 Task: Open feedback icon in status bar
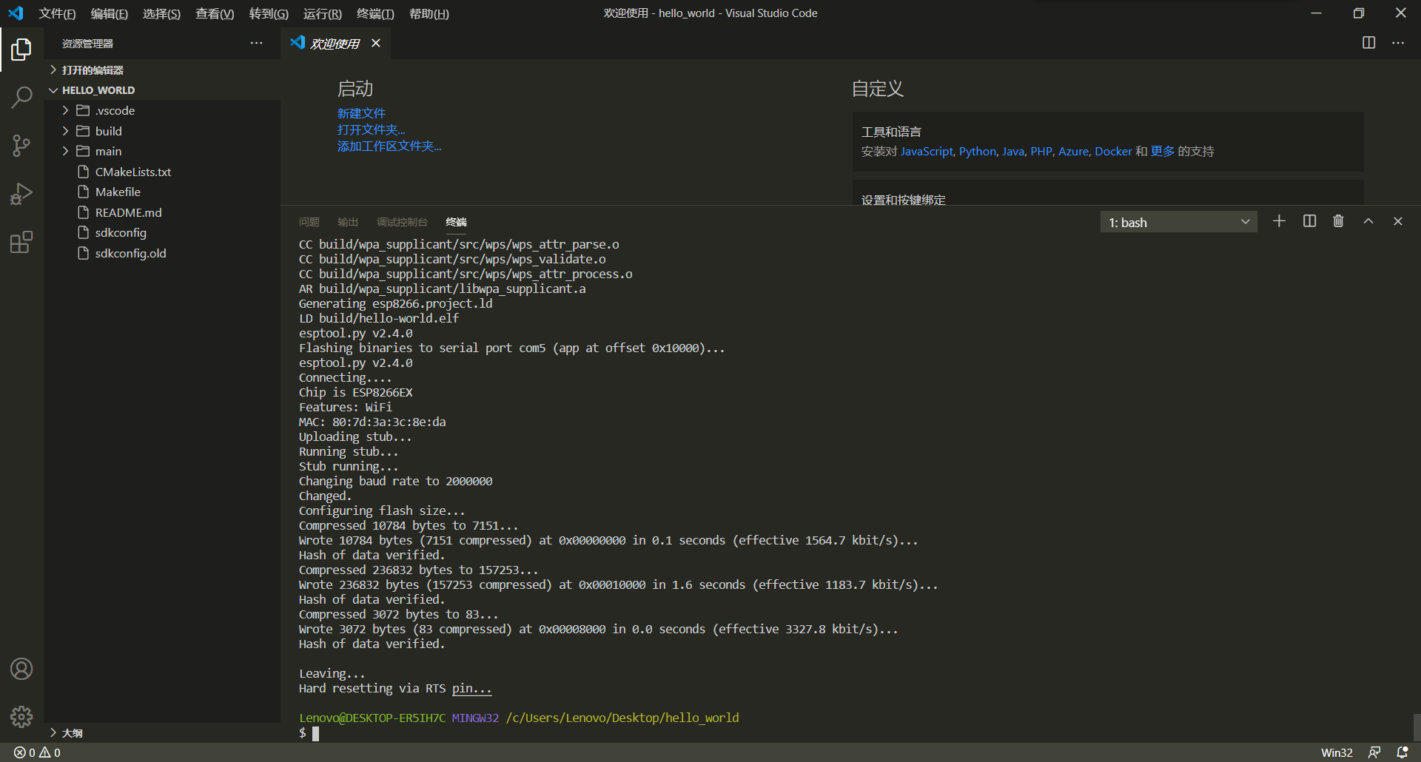[1374, 752]
